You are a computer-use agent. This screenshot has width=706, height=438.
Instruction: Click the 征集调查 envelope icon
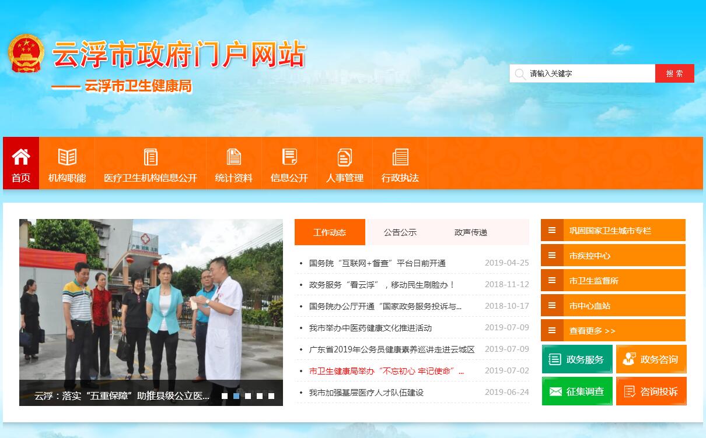coord(555,391)
